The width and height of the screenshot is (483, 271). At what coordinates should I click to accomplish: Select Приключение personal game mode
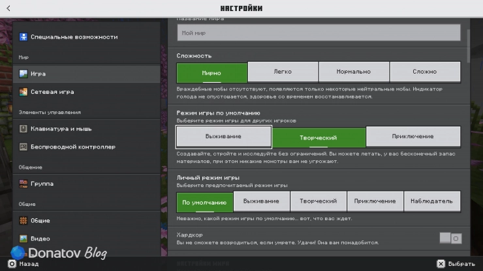(375, 201)
